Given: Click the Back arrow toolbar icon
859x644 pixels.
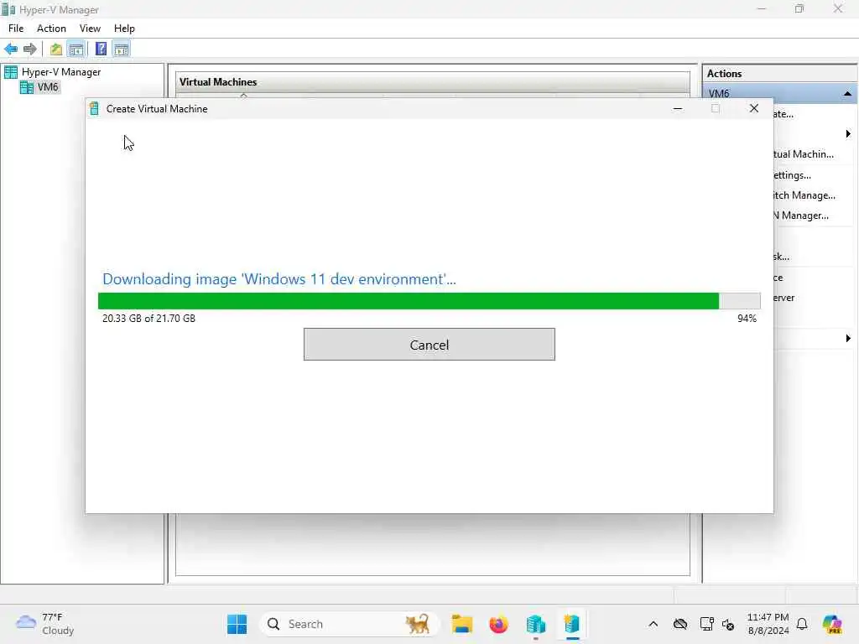Looking at the screenshot, I should click(11, 49).
